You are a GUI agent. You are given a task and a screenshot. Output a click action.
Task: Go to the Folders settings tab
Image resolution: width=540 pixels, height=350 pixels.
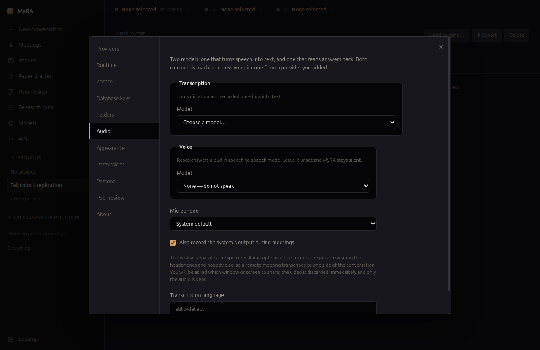point(124,115)
